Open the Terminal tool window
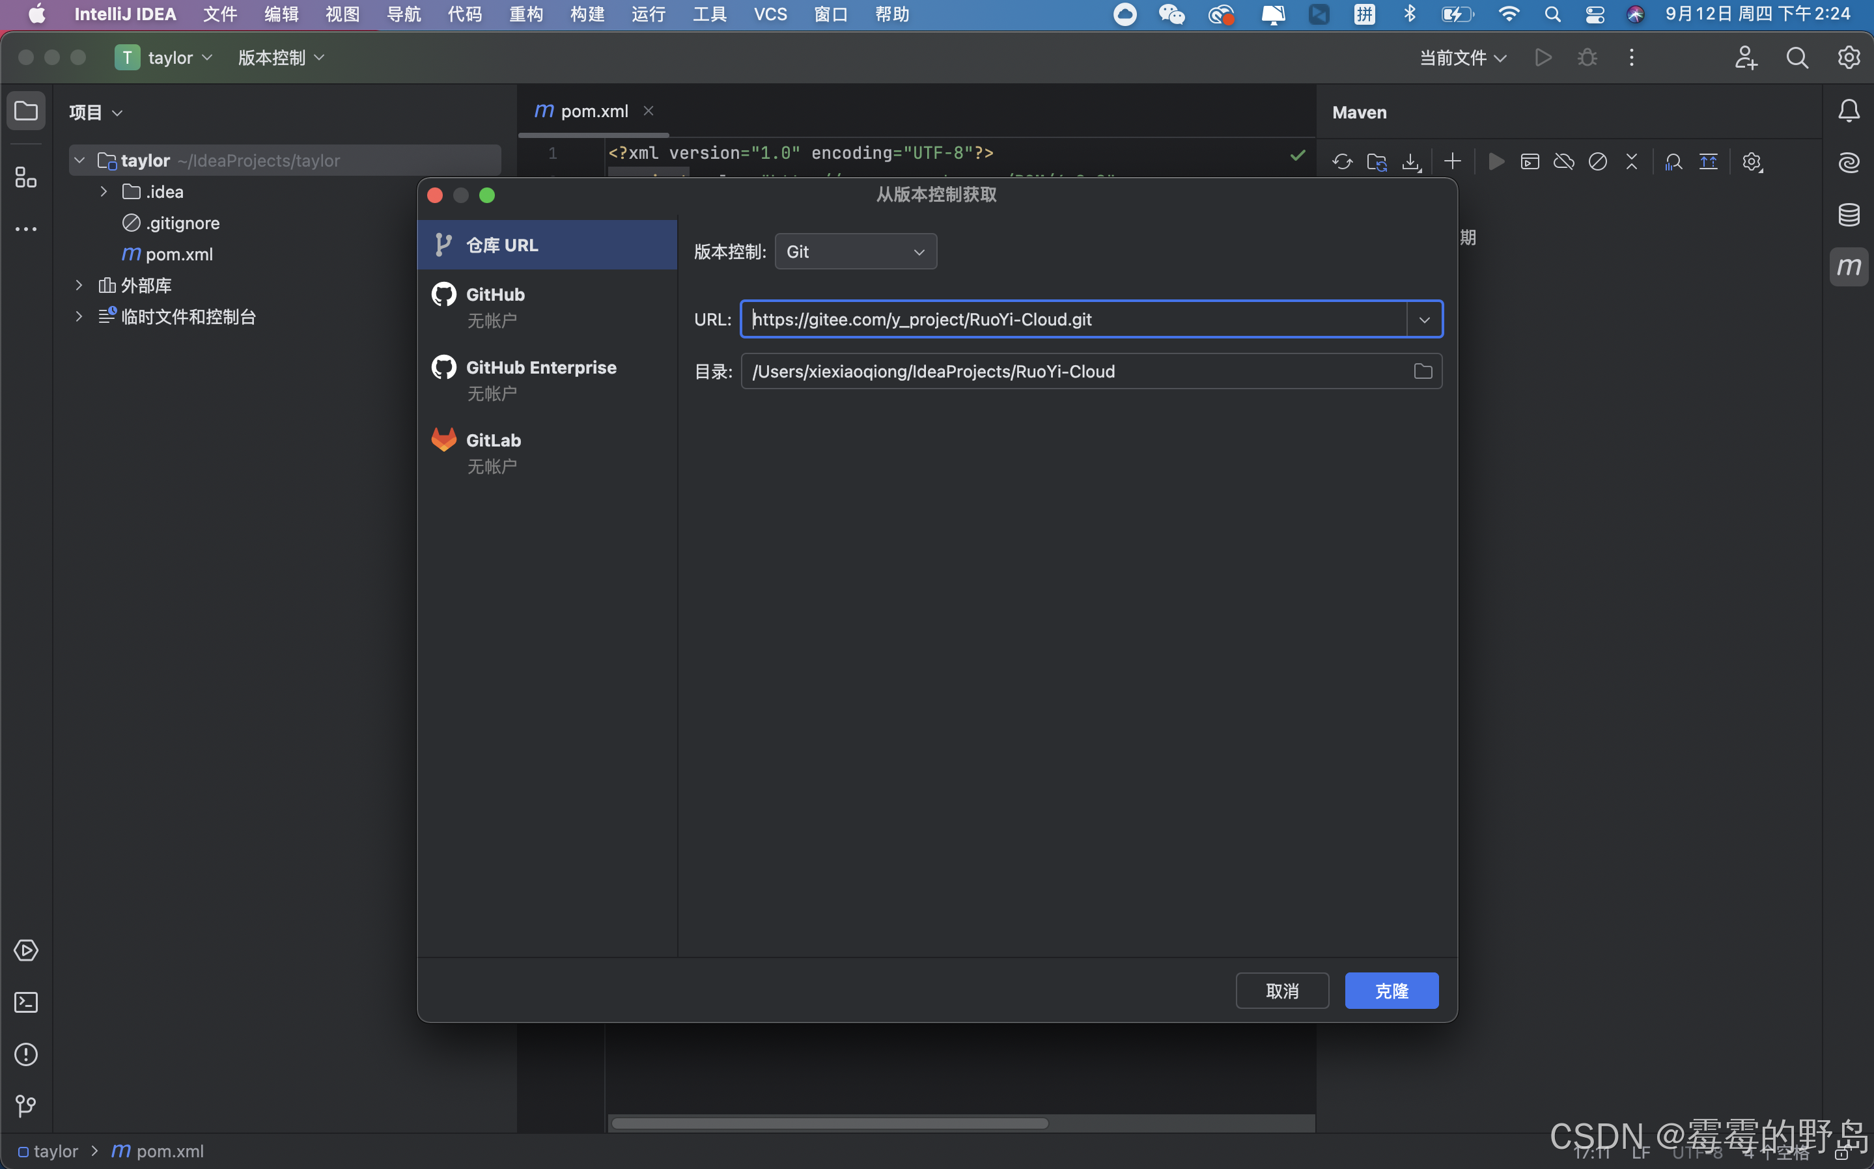The image size is (1874, 1169). (x=25, y=1002)
